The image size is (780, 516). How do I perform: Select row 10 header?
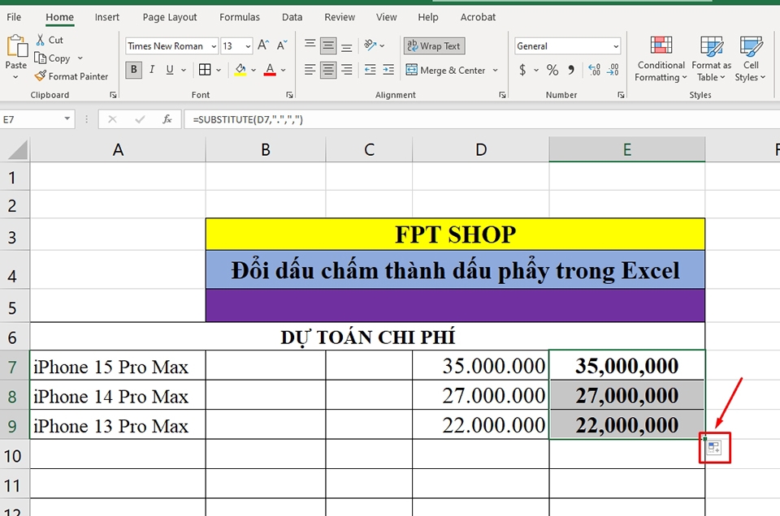tap(14, 455)
